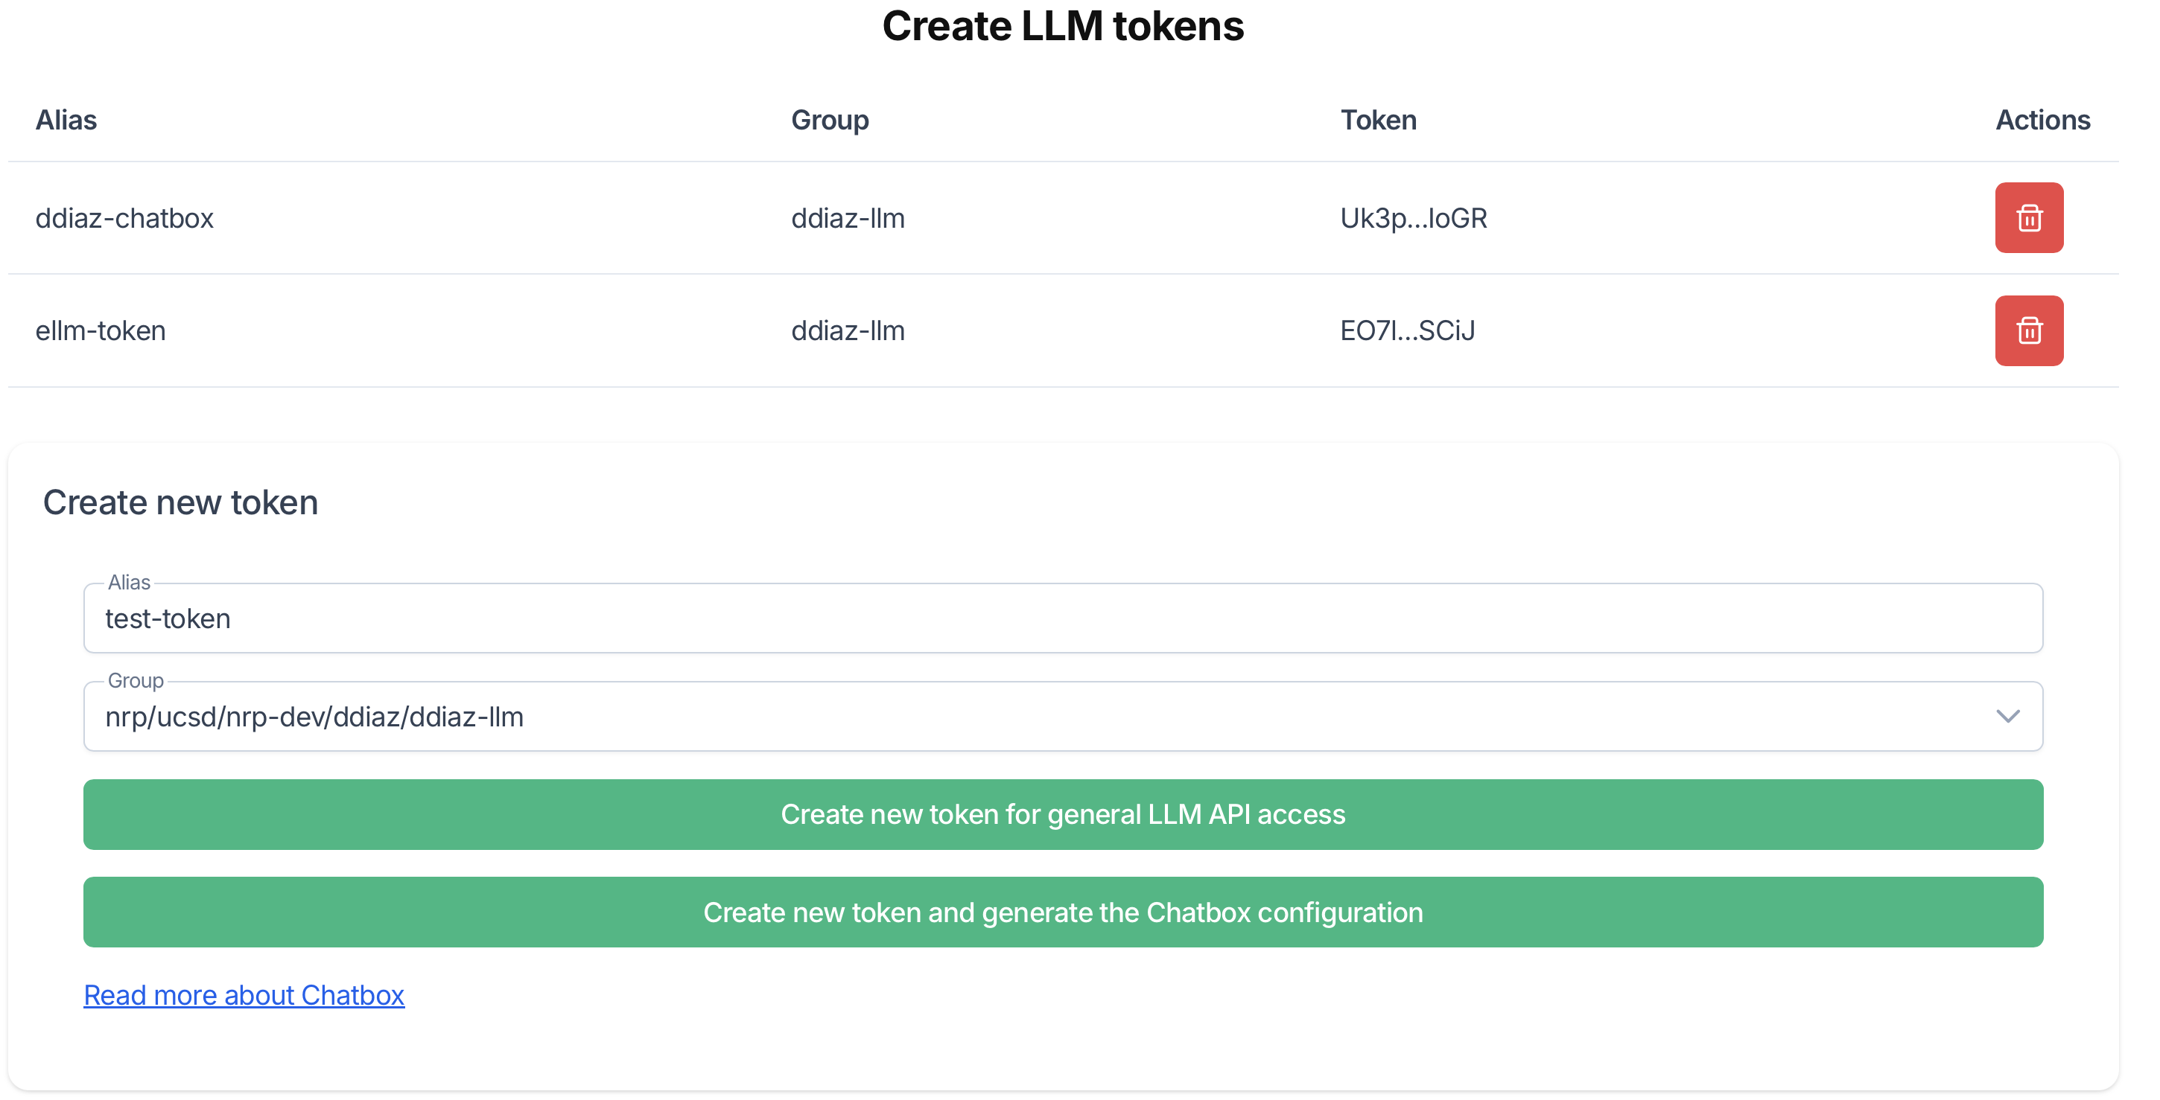Expand the nrp/ucsd/nrp-dev/ddiaz/ddiaz-llm selector
The height and width of the screenshot is (1100, 2160).
1063,716
